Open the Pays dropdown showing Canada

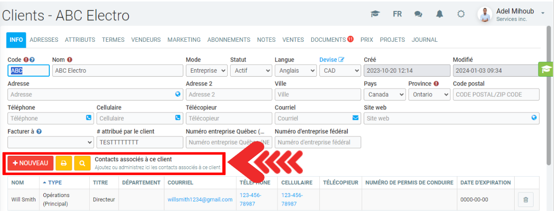(x=384, y=95)
